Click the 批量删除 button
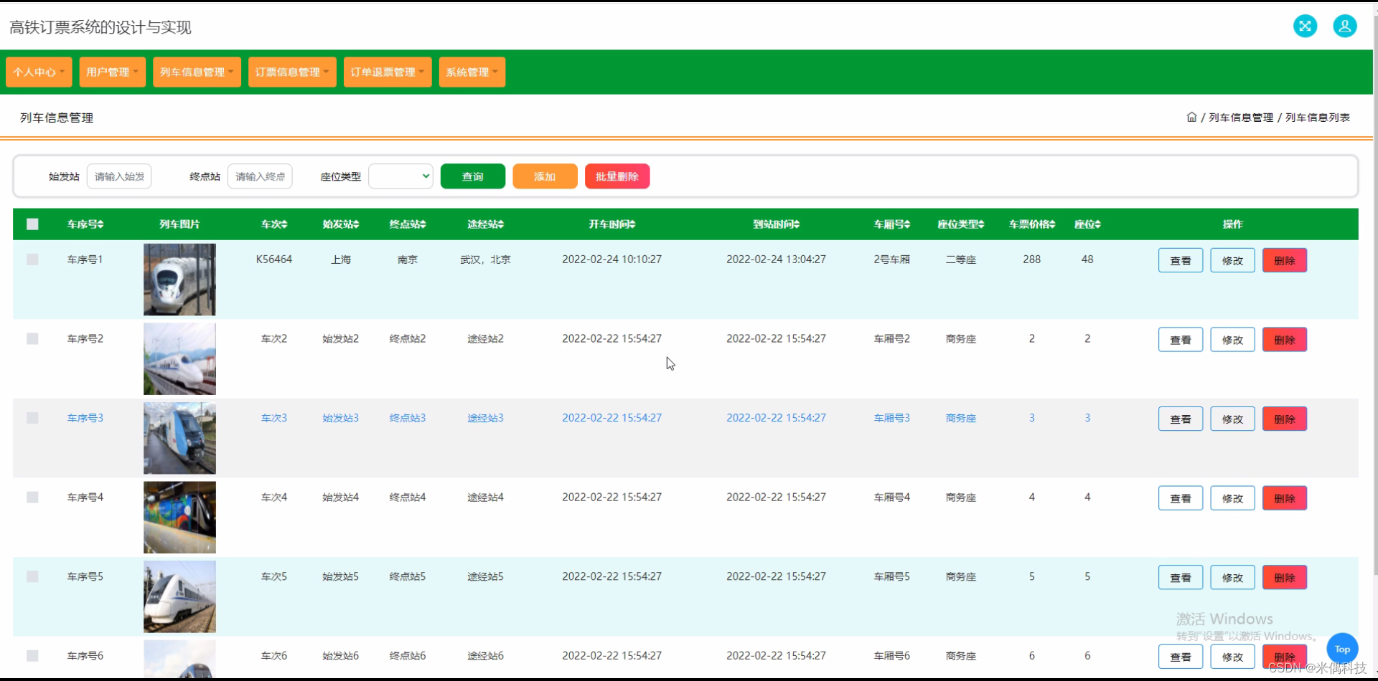The height and width of the screenshot is (681, 1378). coord(617,176)
